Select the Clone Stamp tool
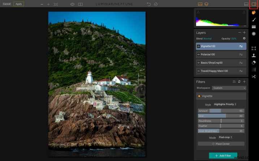259x161 pixels. click(254, 55)
